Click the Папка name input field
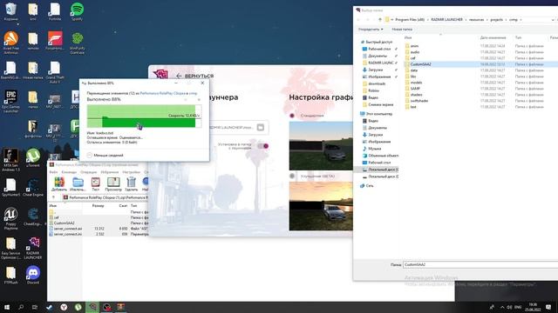Image resolution: width=558 pixels, height=313 pixels. click(x=480, y=264)
